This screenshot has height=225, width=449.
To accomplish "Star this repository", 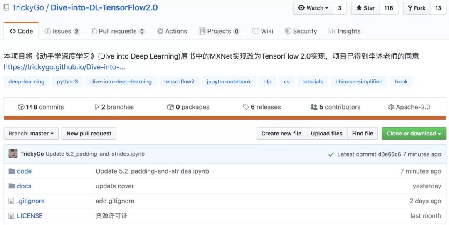I will 365,8.
